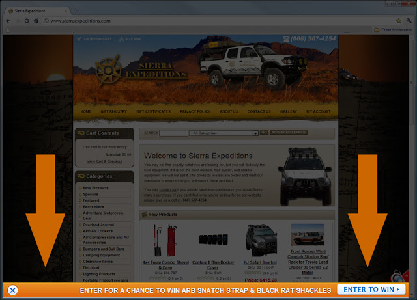The width and height of the screenshot is (417, 300).
Task: Open browser home page icon
Action: pyautogui.click(x=36, y=21)
